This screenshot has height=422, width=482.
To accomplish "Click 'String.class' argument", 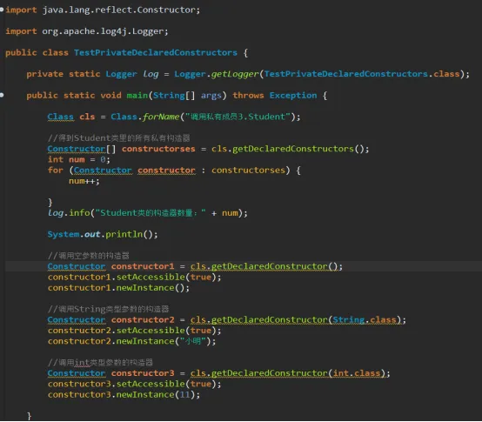I will click(x=365, y=319).
